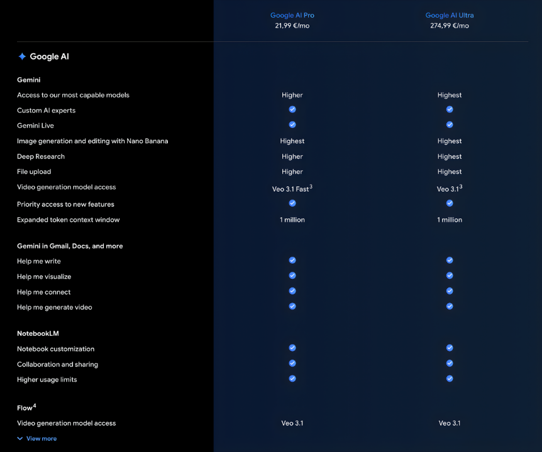The height and width of the screenshot is (452, 542).
Task: Click 'Higher' value for Deep Research under Pro
Action: click(x=292, y=156)
